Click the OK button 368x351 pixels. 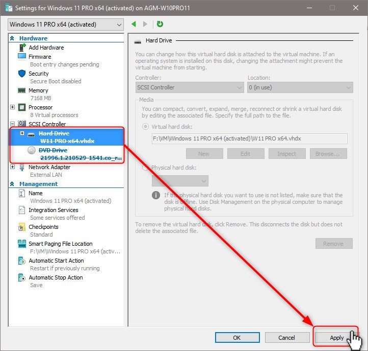[238, 338]
